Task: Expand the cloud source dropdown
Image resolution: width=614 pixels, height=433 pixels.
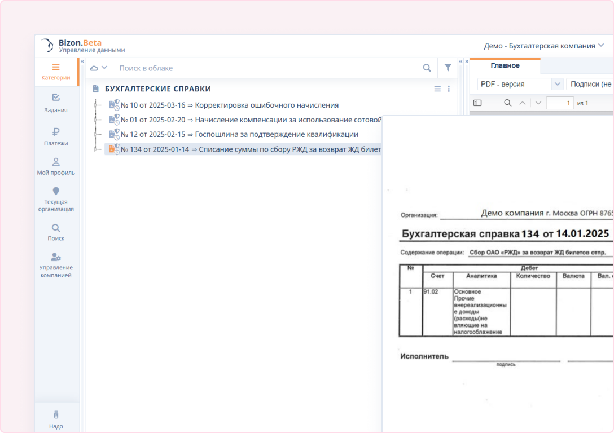Action: (x=99, y=68)
